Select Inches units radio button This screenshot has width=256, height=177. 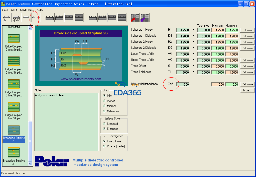pyautogui.click(x=104, y=101)
